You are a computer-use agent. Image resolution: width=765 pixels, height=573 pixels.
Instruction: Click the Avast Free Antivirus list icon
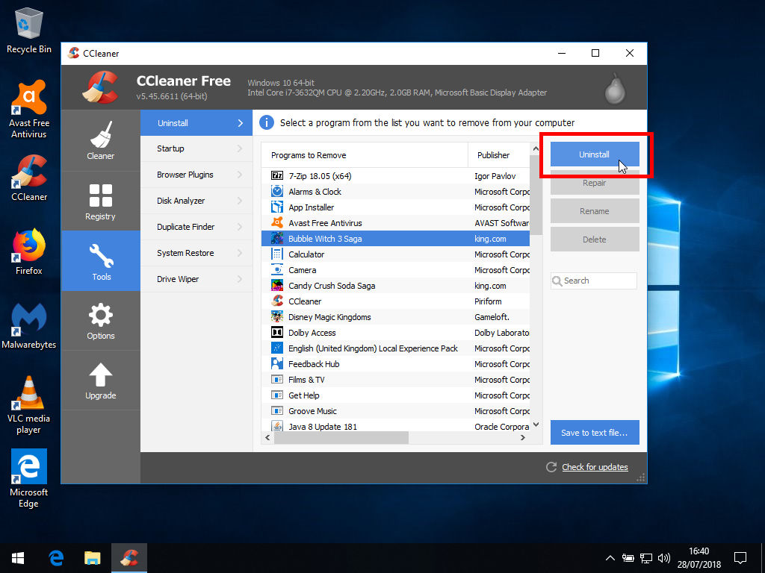click(277, 222)
